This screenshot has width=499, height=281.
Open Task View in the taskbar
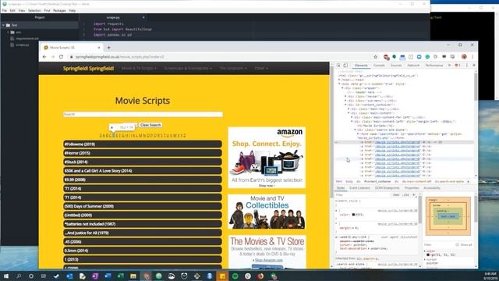click(x=44, y=276)
